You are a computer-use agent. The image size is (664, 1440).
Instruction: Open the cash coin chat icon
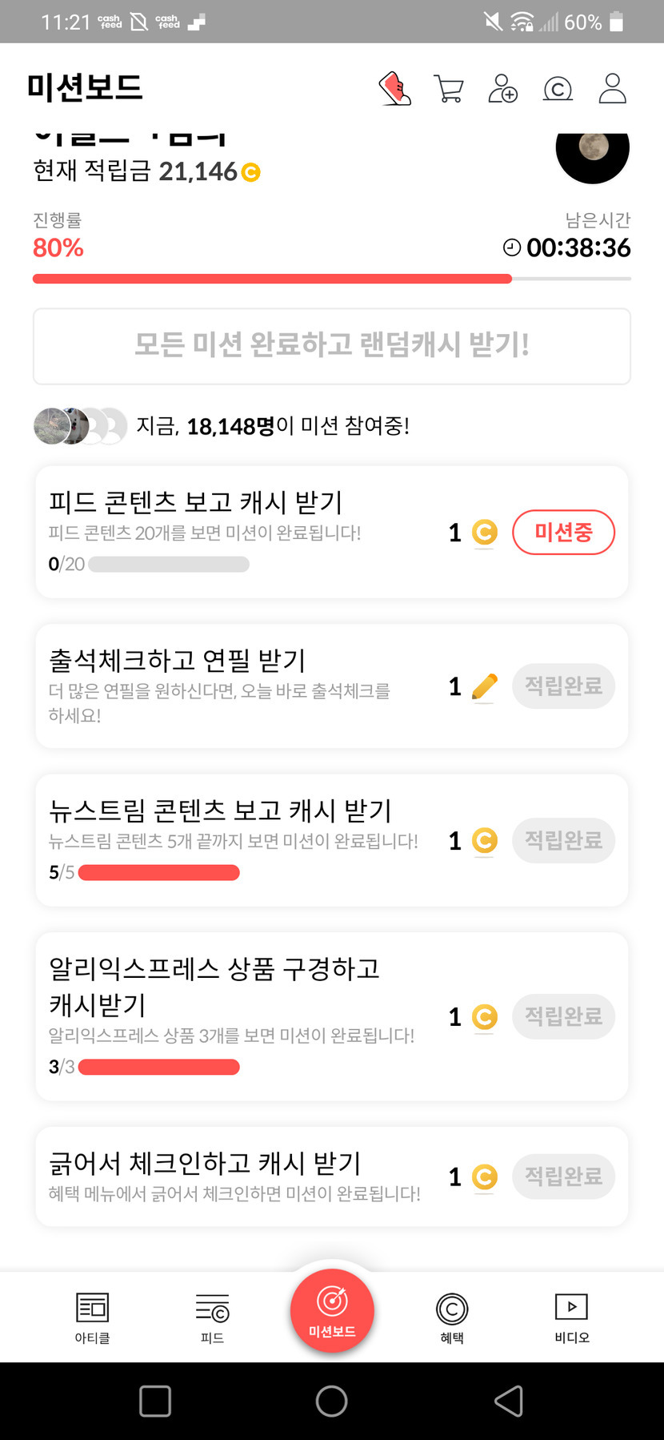558,88
